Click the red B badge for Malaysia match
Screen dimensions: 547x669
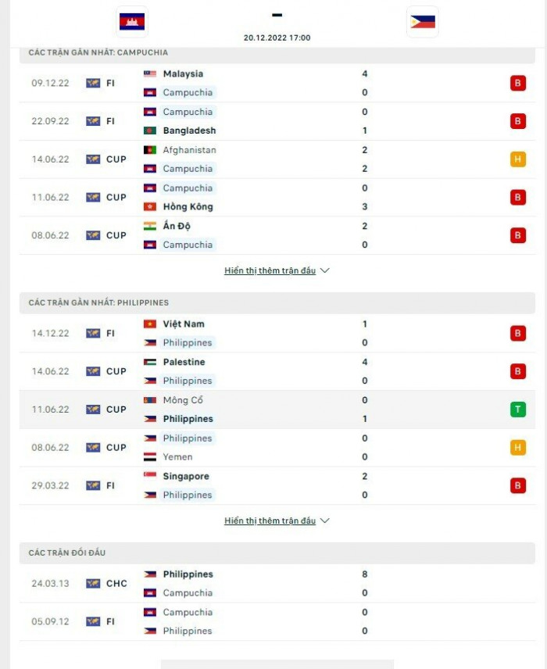click(x=517, y=83)
